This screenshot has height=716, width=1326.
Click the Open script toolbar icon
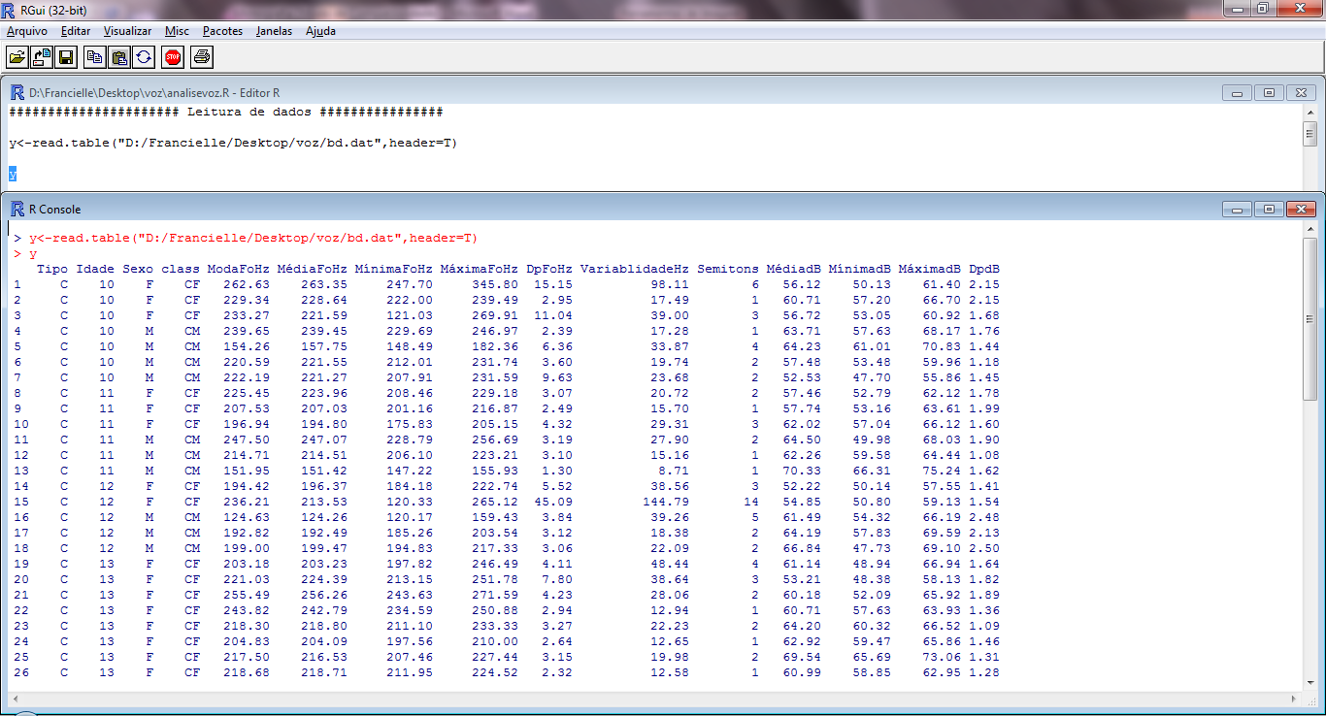click(x=17, y=57)
